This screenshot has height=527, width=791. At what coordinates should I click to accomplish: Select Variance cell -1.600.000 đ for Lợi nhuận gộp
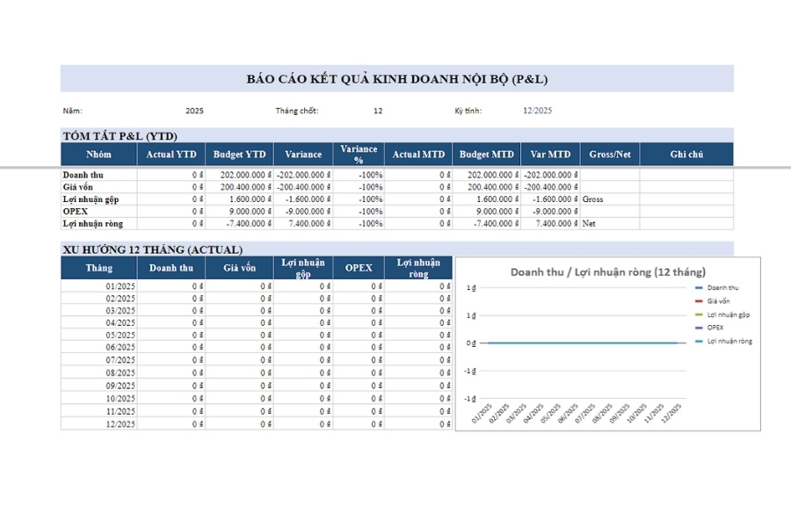point(303,199)
